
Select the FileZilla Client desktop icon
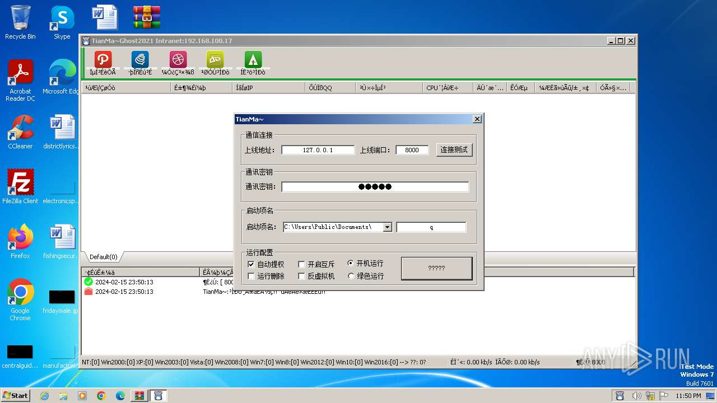click(x=20, y=186)
